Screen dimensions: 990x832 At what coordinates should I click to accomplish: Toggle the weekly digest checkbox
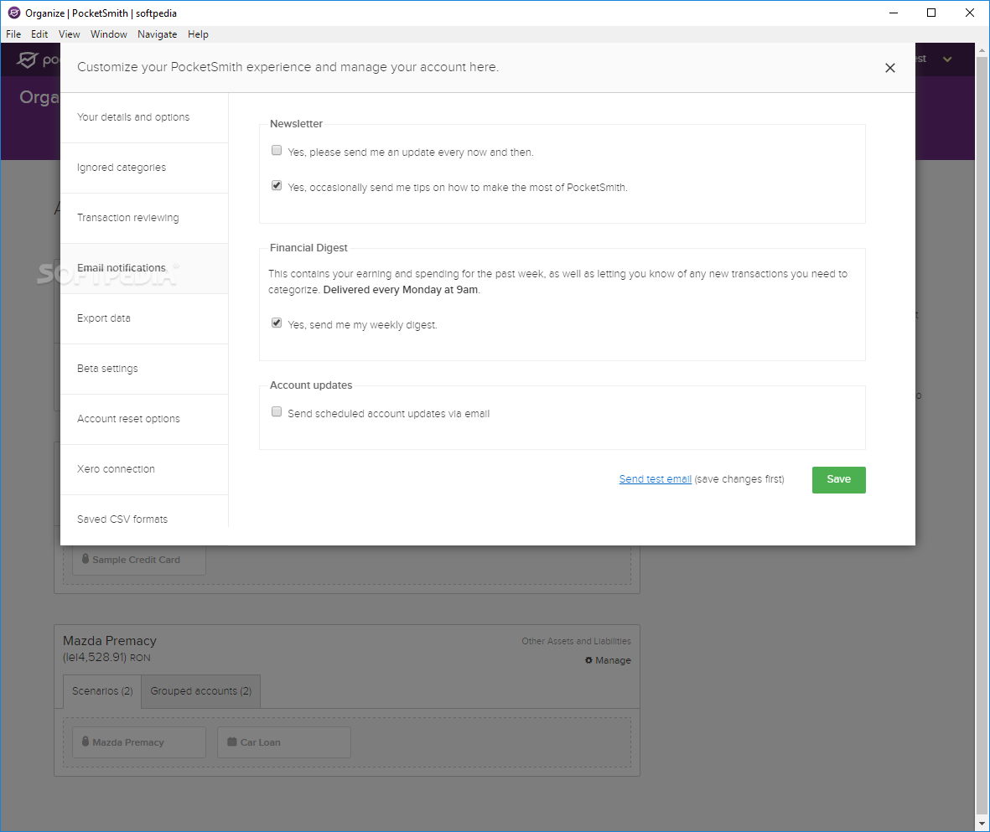(x=277, y=323)
